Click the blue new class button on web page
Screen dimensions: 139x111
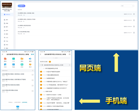coord(22,6)
